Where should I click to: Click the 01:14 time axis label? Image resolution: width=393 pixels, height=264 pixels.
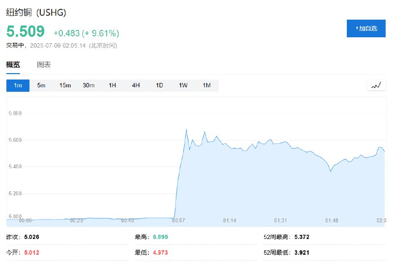229,220
